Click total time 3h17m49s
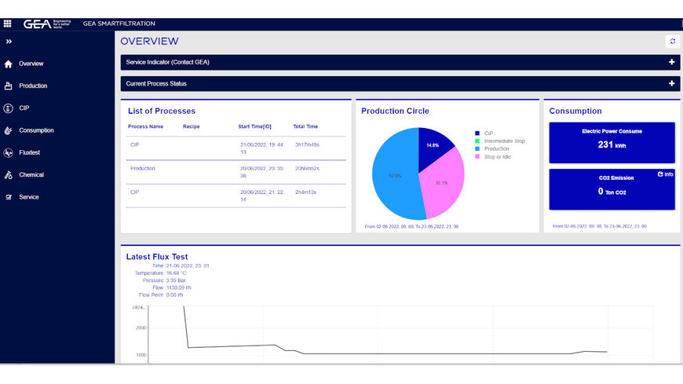683x384 pixels. click(307, 144)
